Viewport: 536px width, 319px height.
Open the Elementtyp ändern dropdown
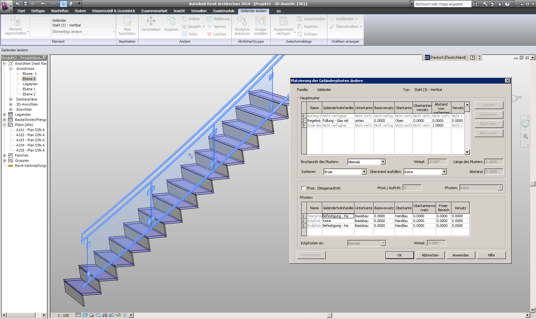(x=83, y=32)
